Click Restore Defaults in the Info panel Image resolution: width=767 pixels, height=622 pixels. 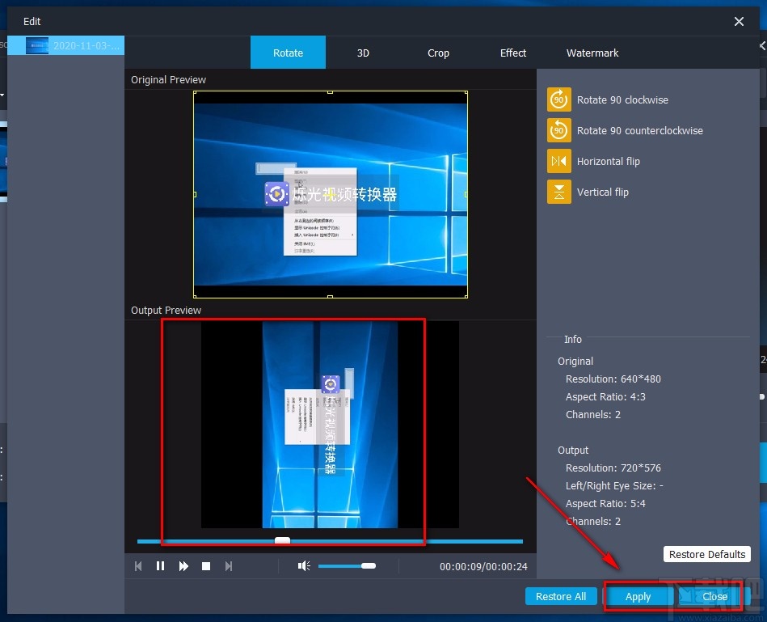706,554
